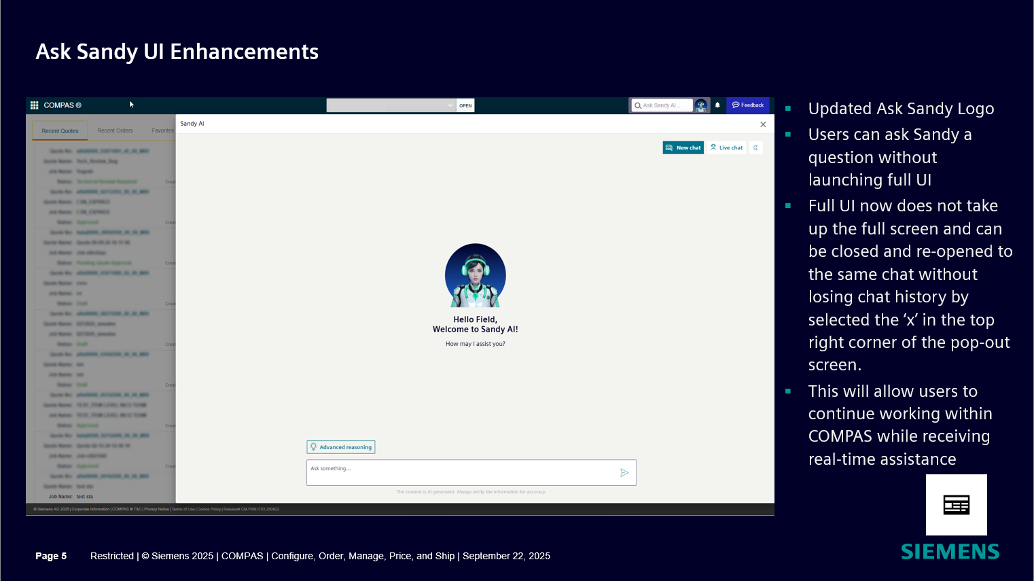Open Privacy Notice footer link
Image resolution: width=1034 pixels, height=581 pixels.
coord(156,509)
